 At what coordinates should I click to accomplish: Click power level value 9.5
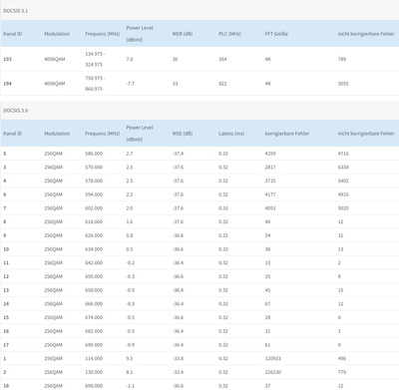point(130,358)
